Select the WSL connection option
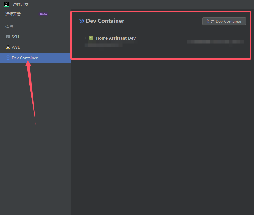 (x=36, y=47)
